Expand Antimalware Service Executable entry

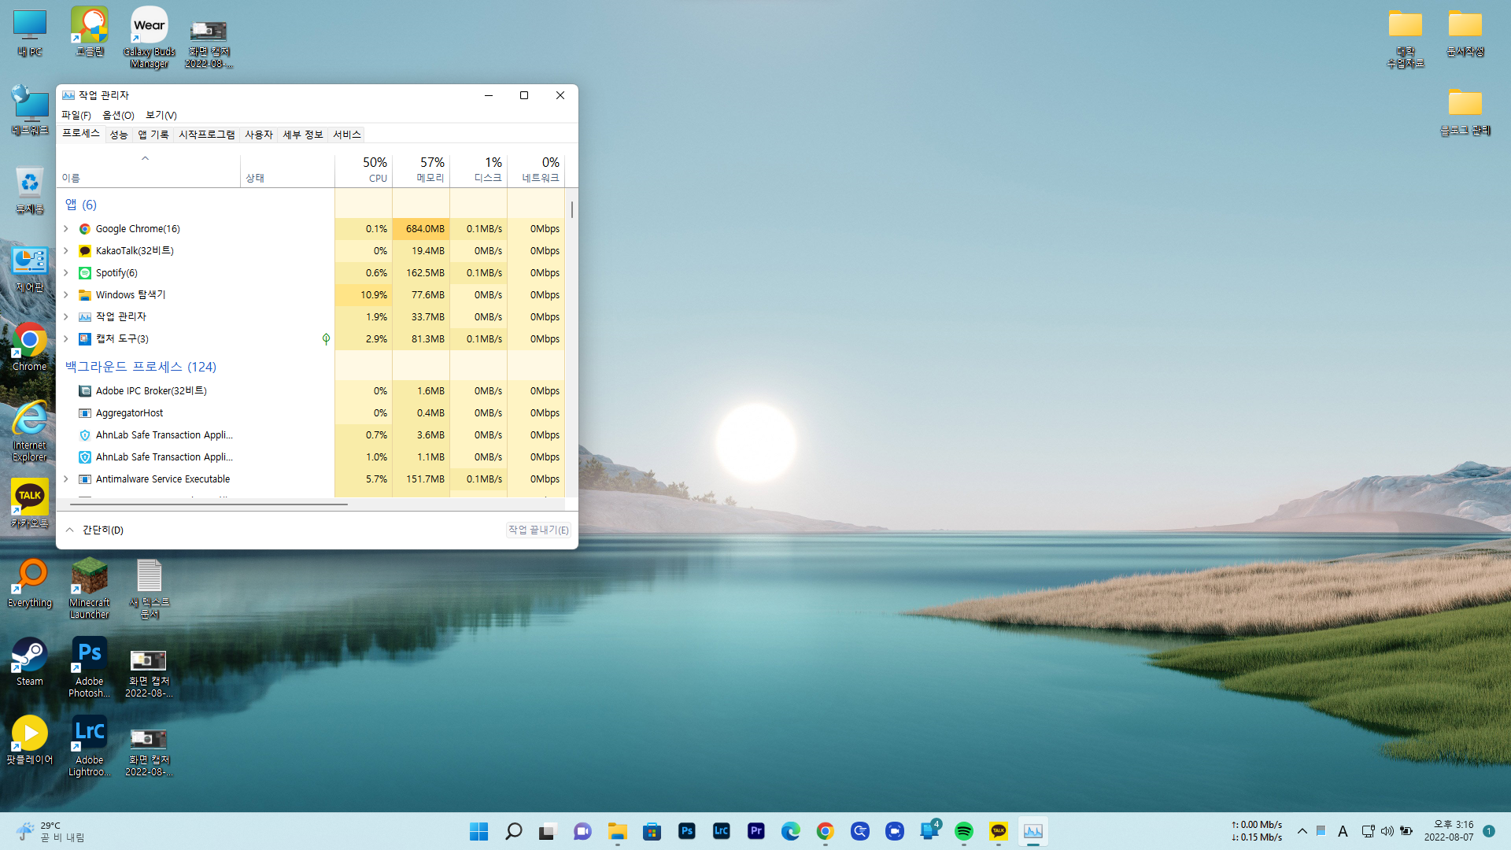tap(66, 479)
